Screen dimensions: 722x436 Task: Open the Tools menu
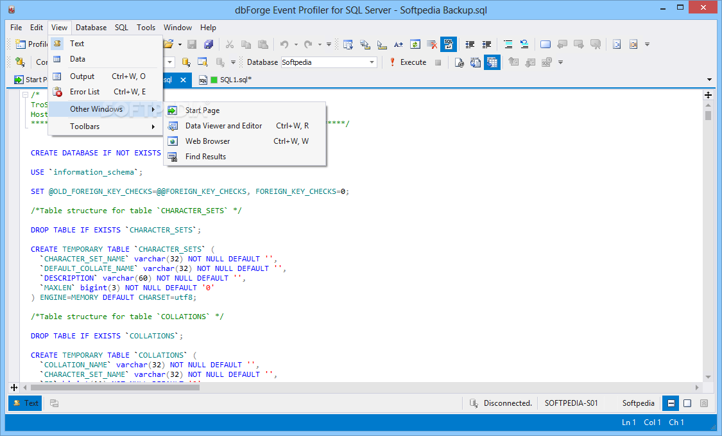tap(146, 28)
